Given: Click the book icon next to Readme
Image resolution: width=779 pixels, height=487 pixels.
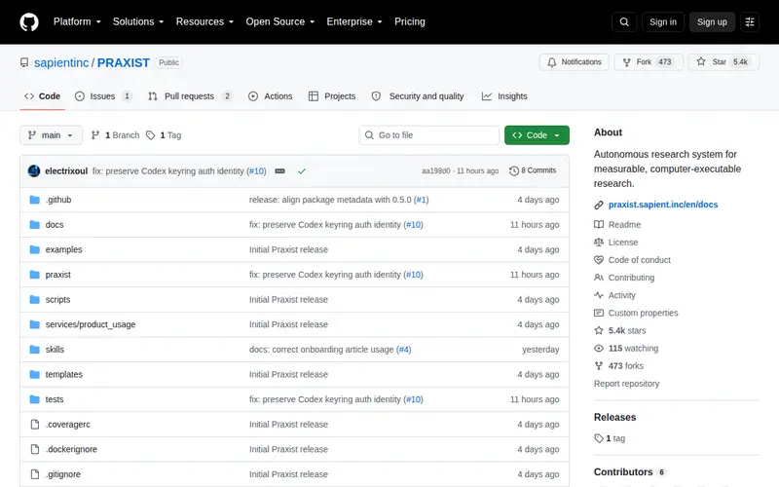Looking at the screenshot, I should (x=599, y=225).
